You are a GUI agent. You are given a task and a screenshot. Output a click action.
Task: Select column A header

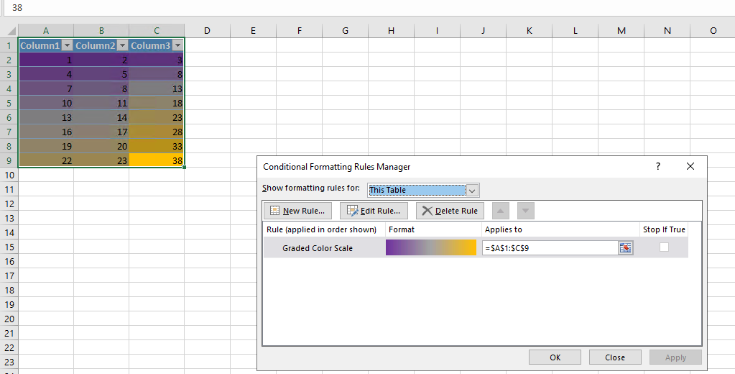click(x=46, y=30)
